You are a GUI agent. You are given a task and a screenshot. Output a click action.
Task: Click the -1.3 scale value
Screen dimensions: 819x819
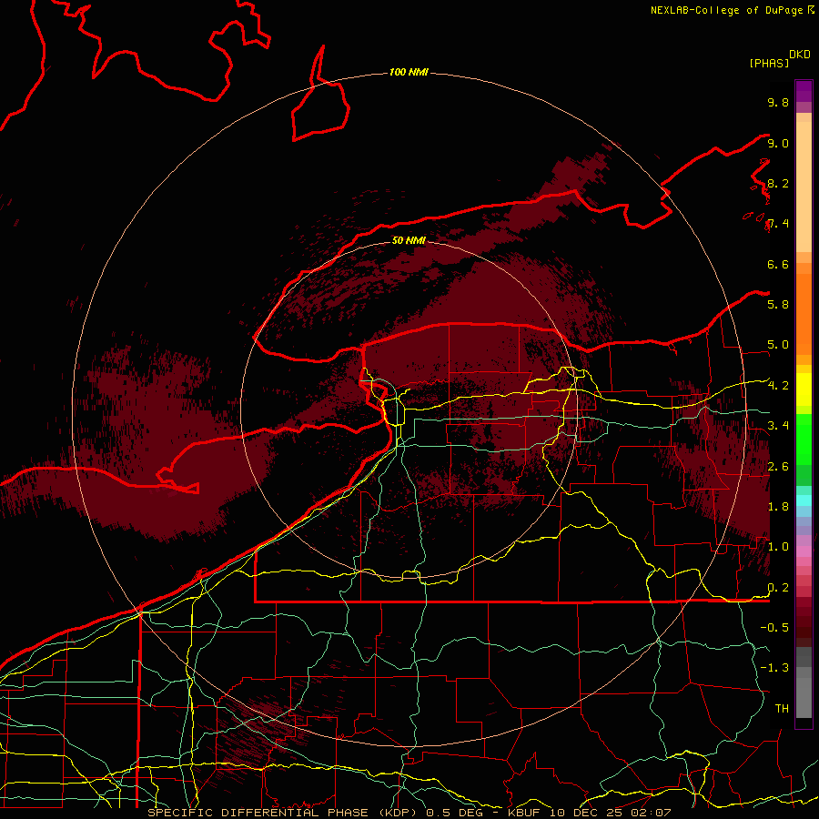774,668
